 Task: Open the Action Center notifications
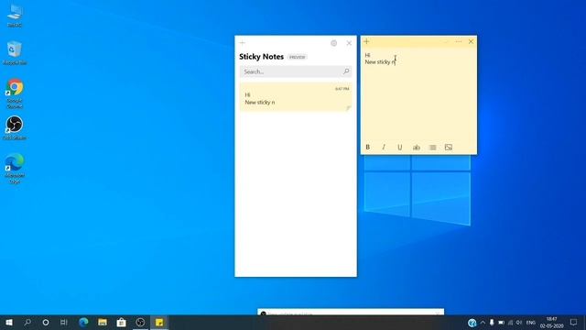point(574,323)
